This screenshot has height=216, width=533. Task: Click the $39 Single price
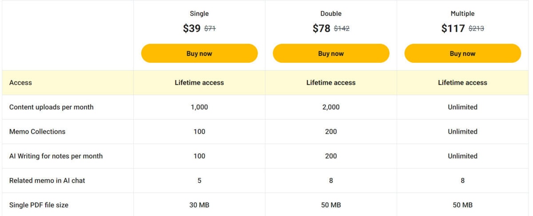click(x=192, y=28)
